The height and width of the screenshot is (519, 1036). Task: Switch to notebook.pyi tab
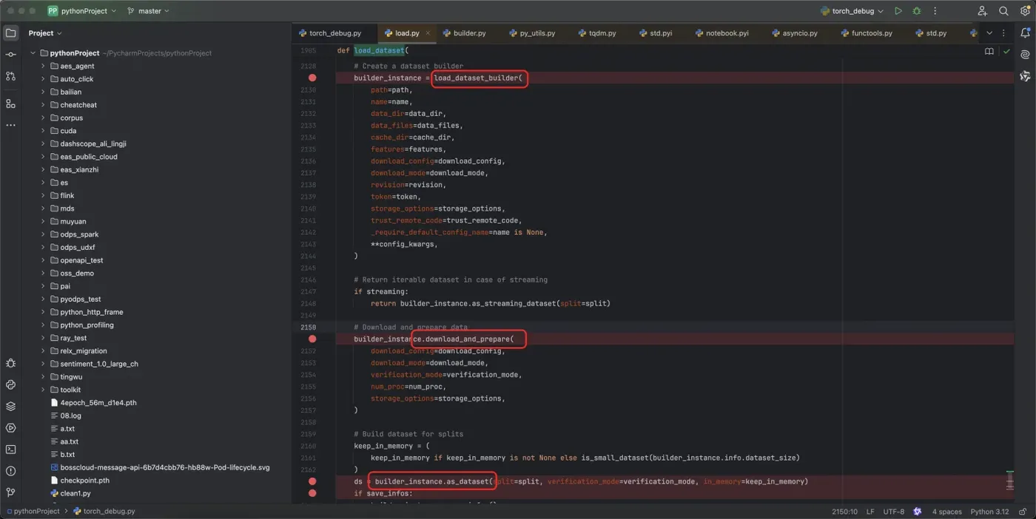click(721, 33)
